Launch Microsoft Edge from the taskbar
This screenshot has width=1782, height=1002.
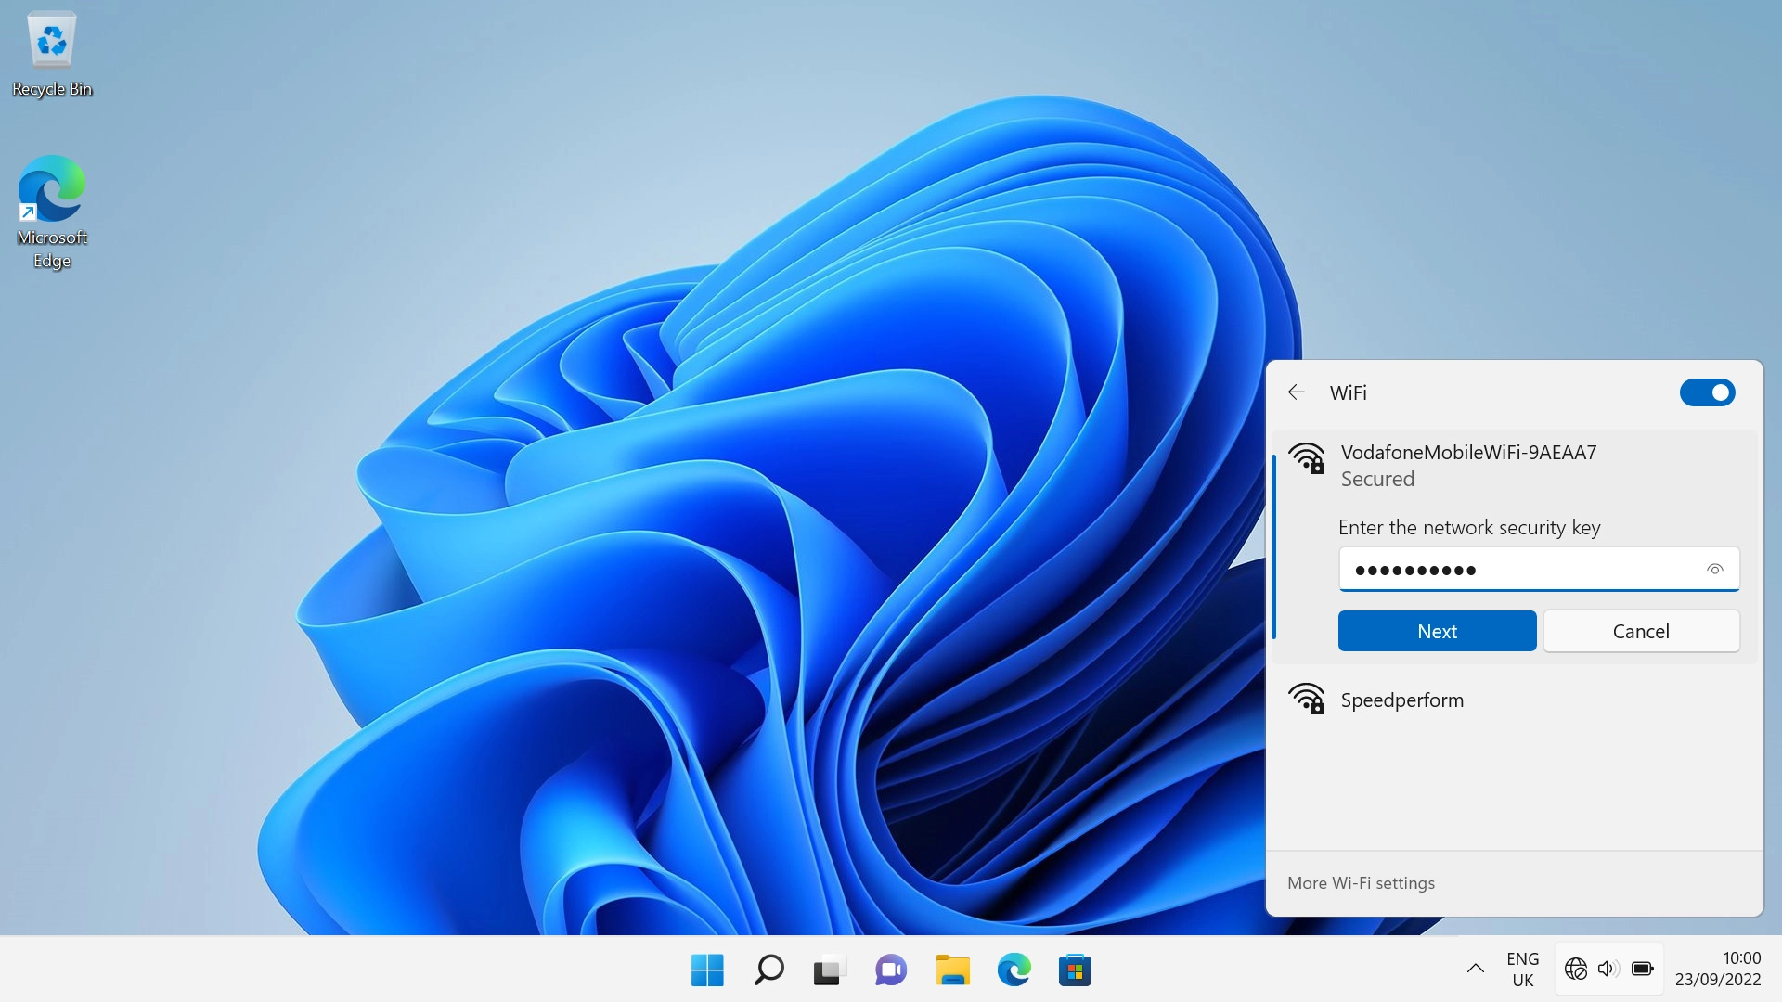[1014, 970]
